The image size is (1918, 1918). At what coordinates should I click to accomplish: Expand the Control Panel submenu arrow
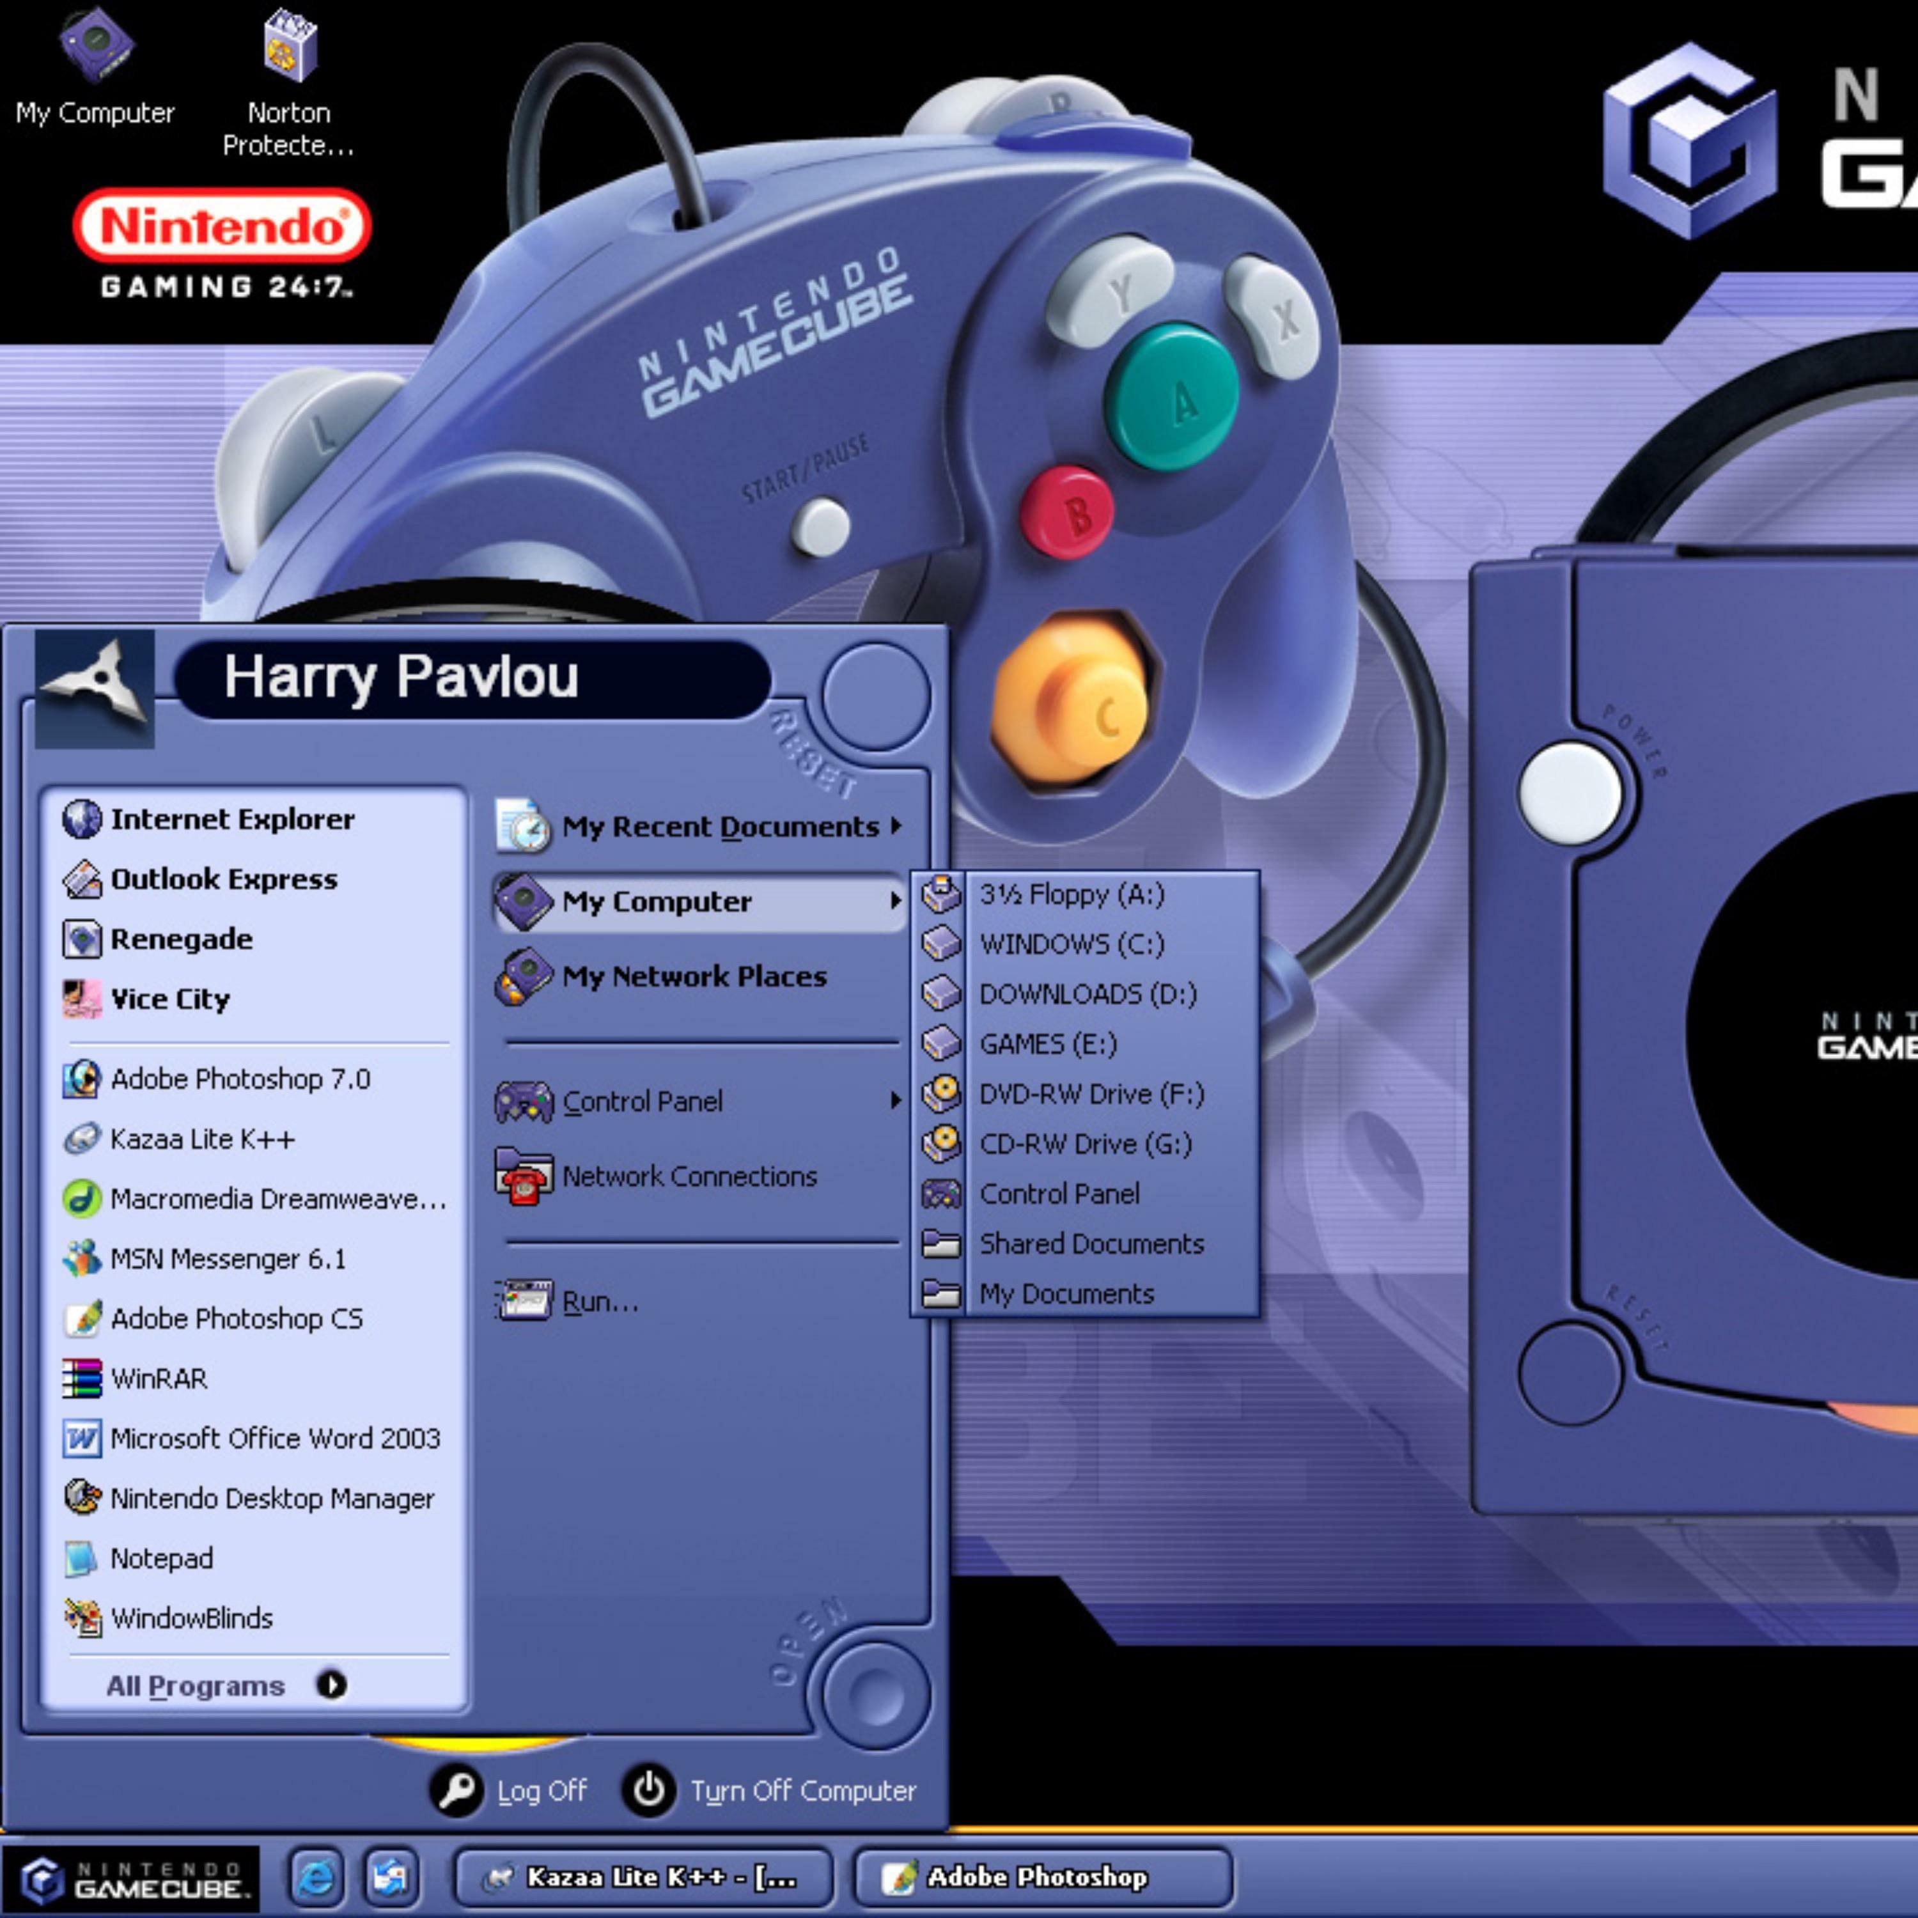coord(896,1100)
